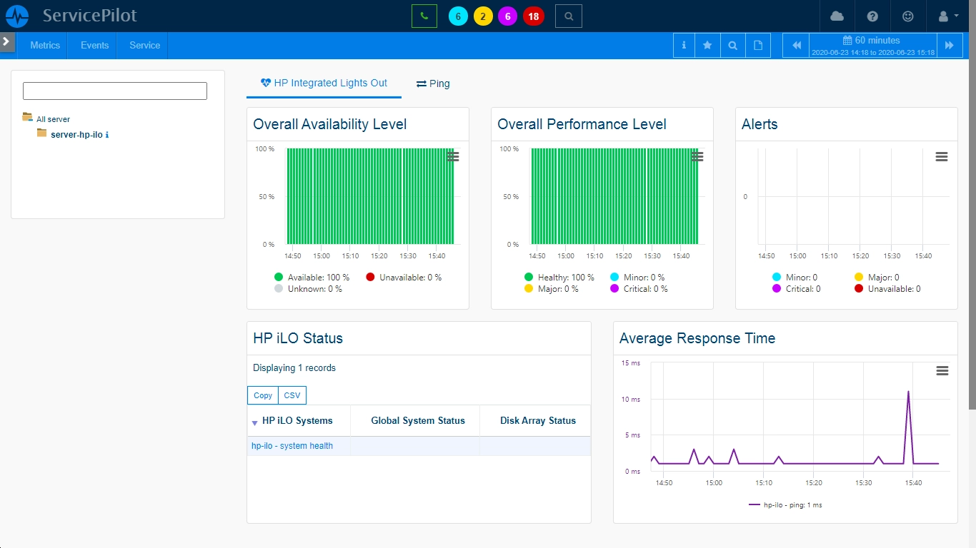
Task: Open the user account dropdown menu
Action: pos(948,16)
